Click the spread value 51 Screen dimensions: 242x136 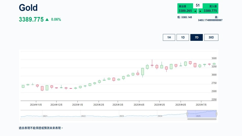coord(198,5)
